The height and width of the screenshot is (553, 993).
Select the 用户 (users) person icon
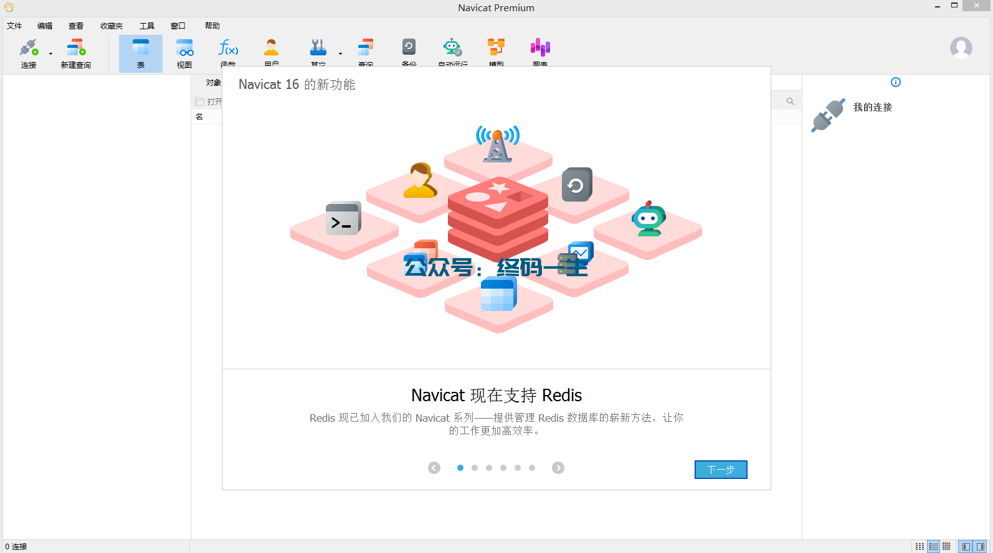[272, 47]
